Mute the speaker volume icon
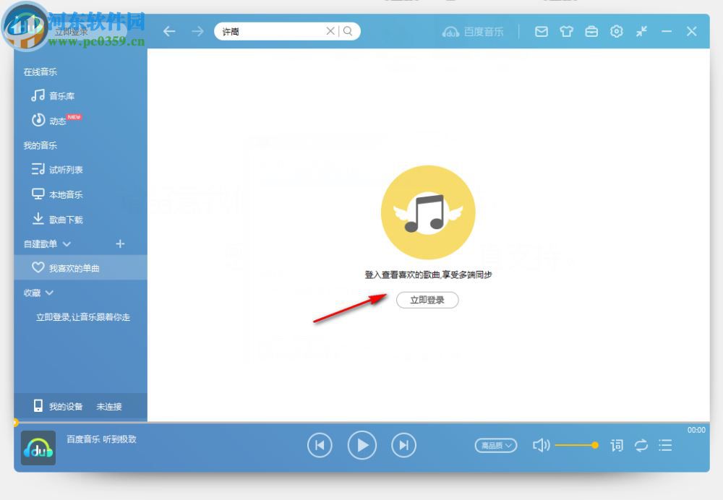 pyautogui.click(x=542, y=446)
